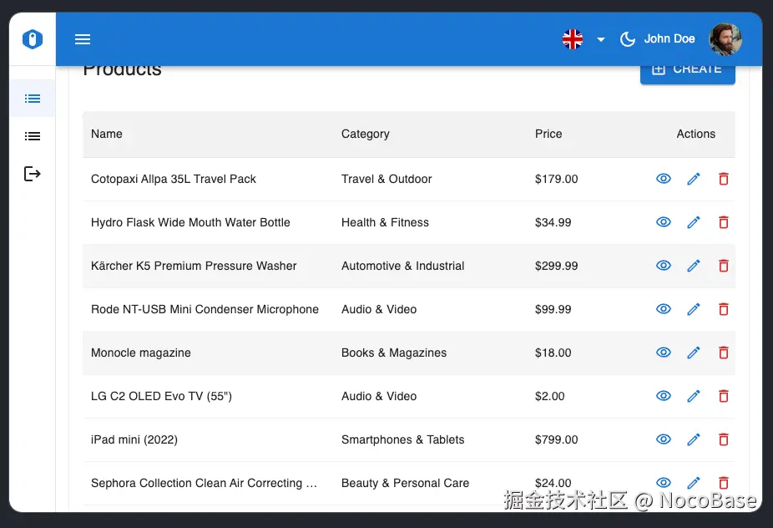Delete the iPad mini (2022) row

point(723,439)
